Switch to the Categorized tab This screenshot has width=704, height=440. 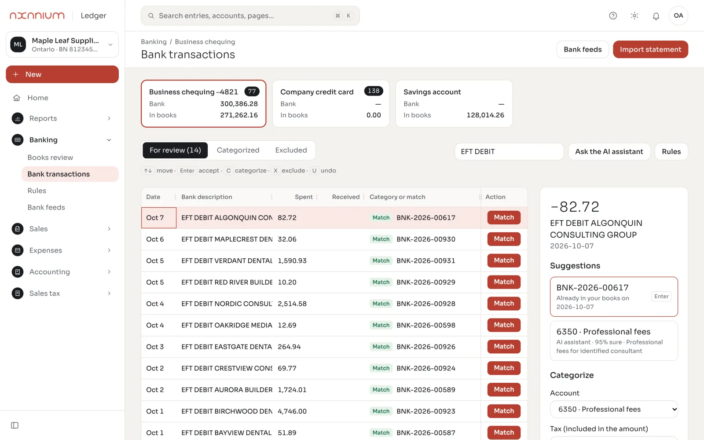(238, 150)
